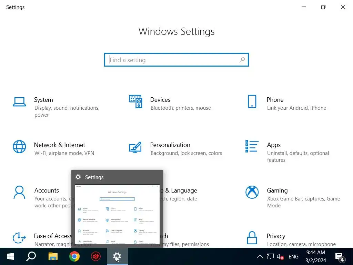Click the muted volume tray icon
The image size is (353, 265).
[280, 256]
